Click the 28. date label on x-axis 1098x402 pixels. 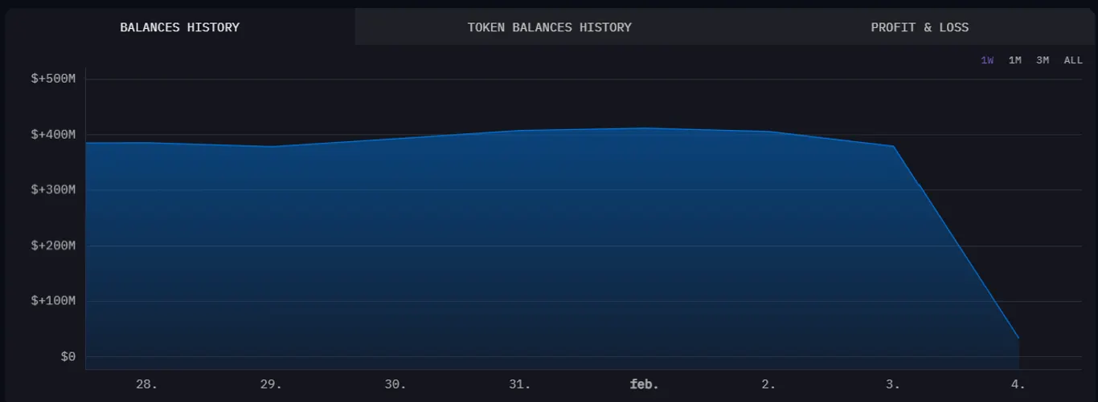pyautogui.click(x=146, y=384)
